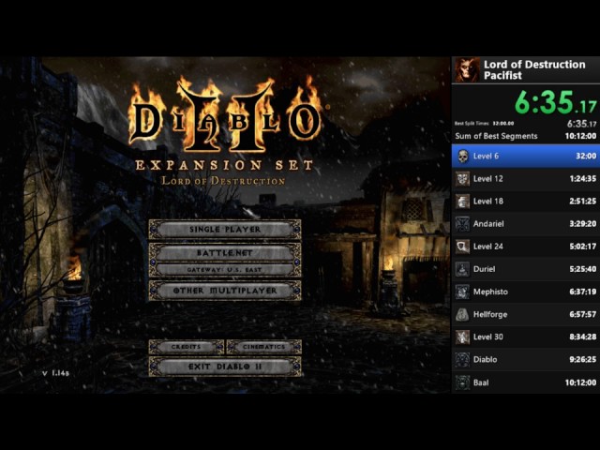600x450 pixels.
Task: Click the Lord of Destruction game icon
Action: (466, 70)
